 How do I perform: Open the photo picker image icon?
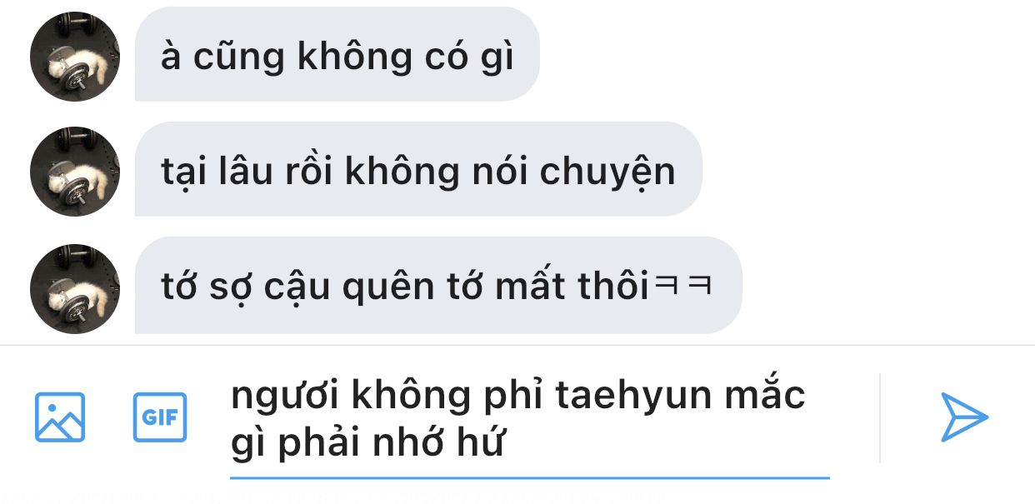60,417
